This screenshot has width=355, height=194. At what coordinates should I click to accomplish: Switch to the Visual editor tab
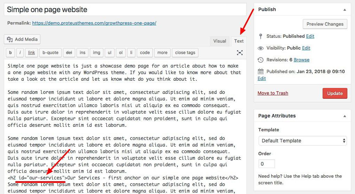220,41
